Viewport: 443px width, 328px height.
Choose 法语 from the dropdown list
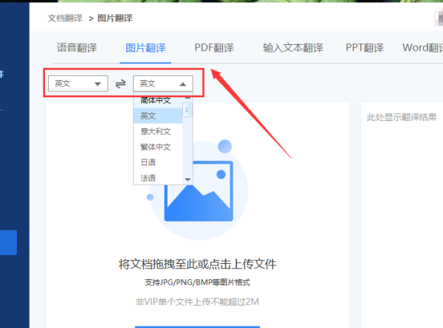point(148,178)
